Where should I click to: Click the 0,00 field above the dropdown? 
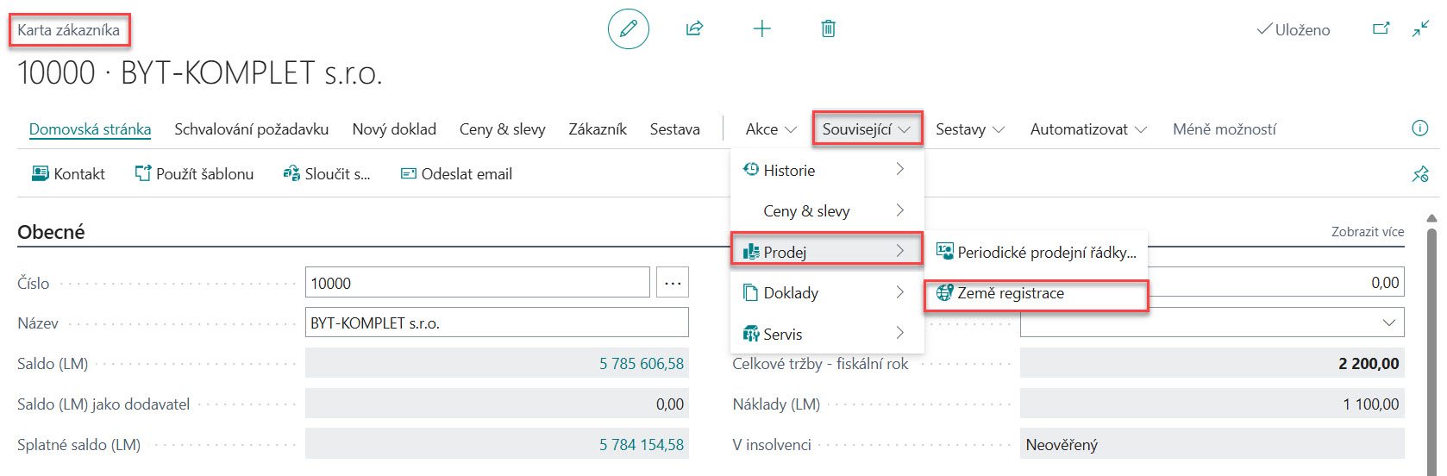click(x=1275, y=282)
